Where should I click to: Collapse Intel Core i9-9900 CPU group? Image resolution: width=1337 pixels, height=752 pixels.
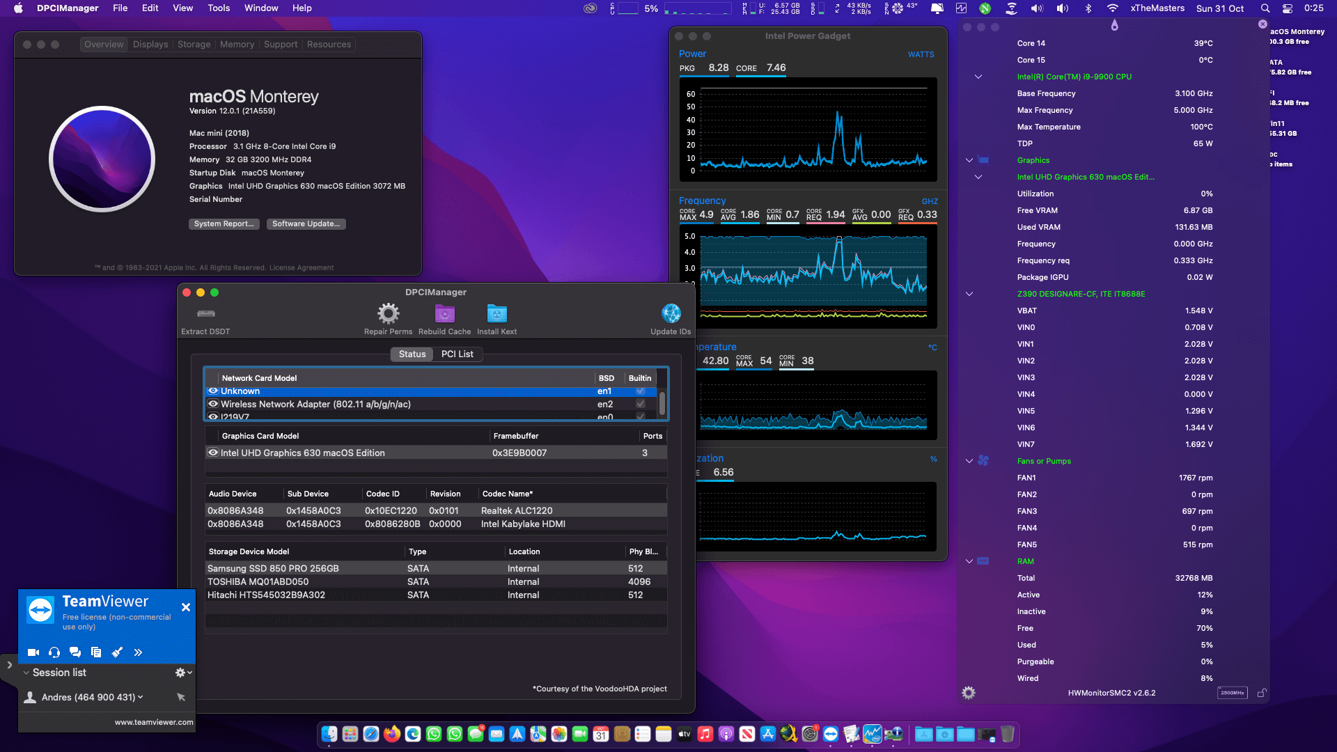click(978, 77)
